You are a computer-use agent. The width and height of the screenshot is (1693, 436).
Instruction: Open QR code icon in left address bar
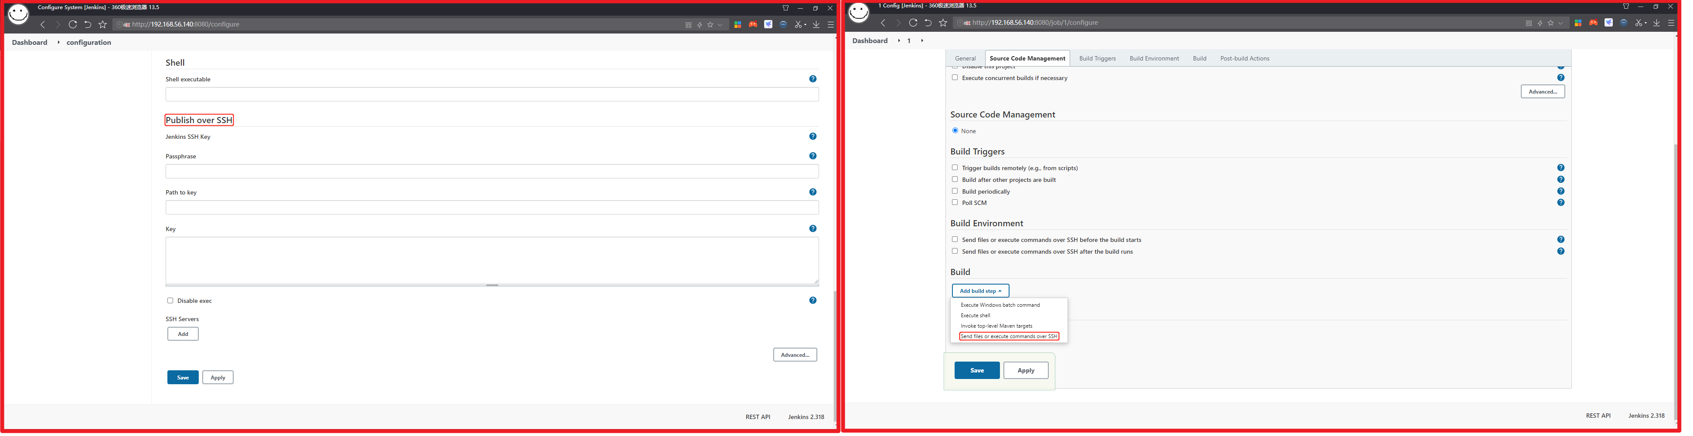[x=688, y=24]
